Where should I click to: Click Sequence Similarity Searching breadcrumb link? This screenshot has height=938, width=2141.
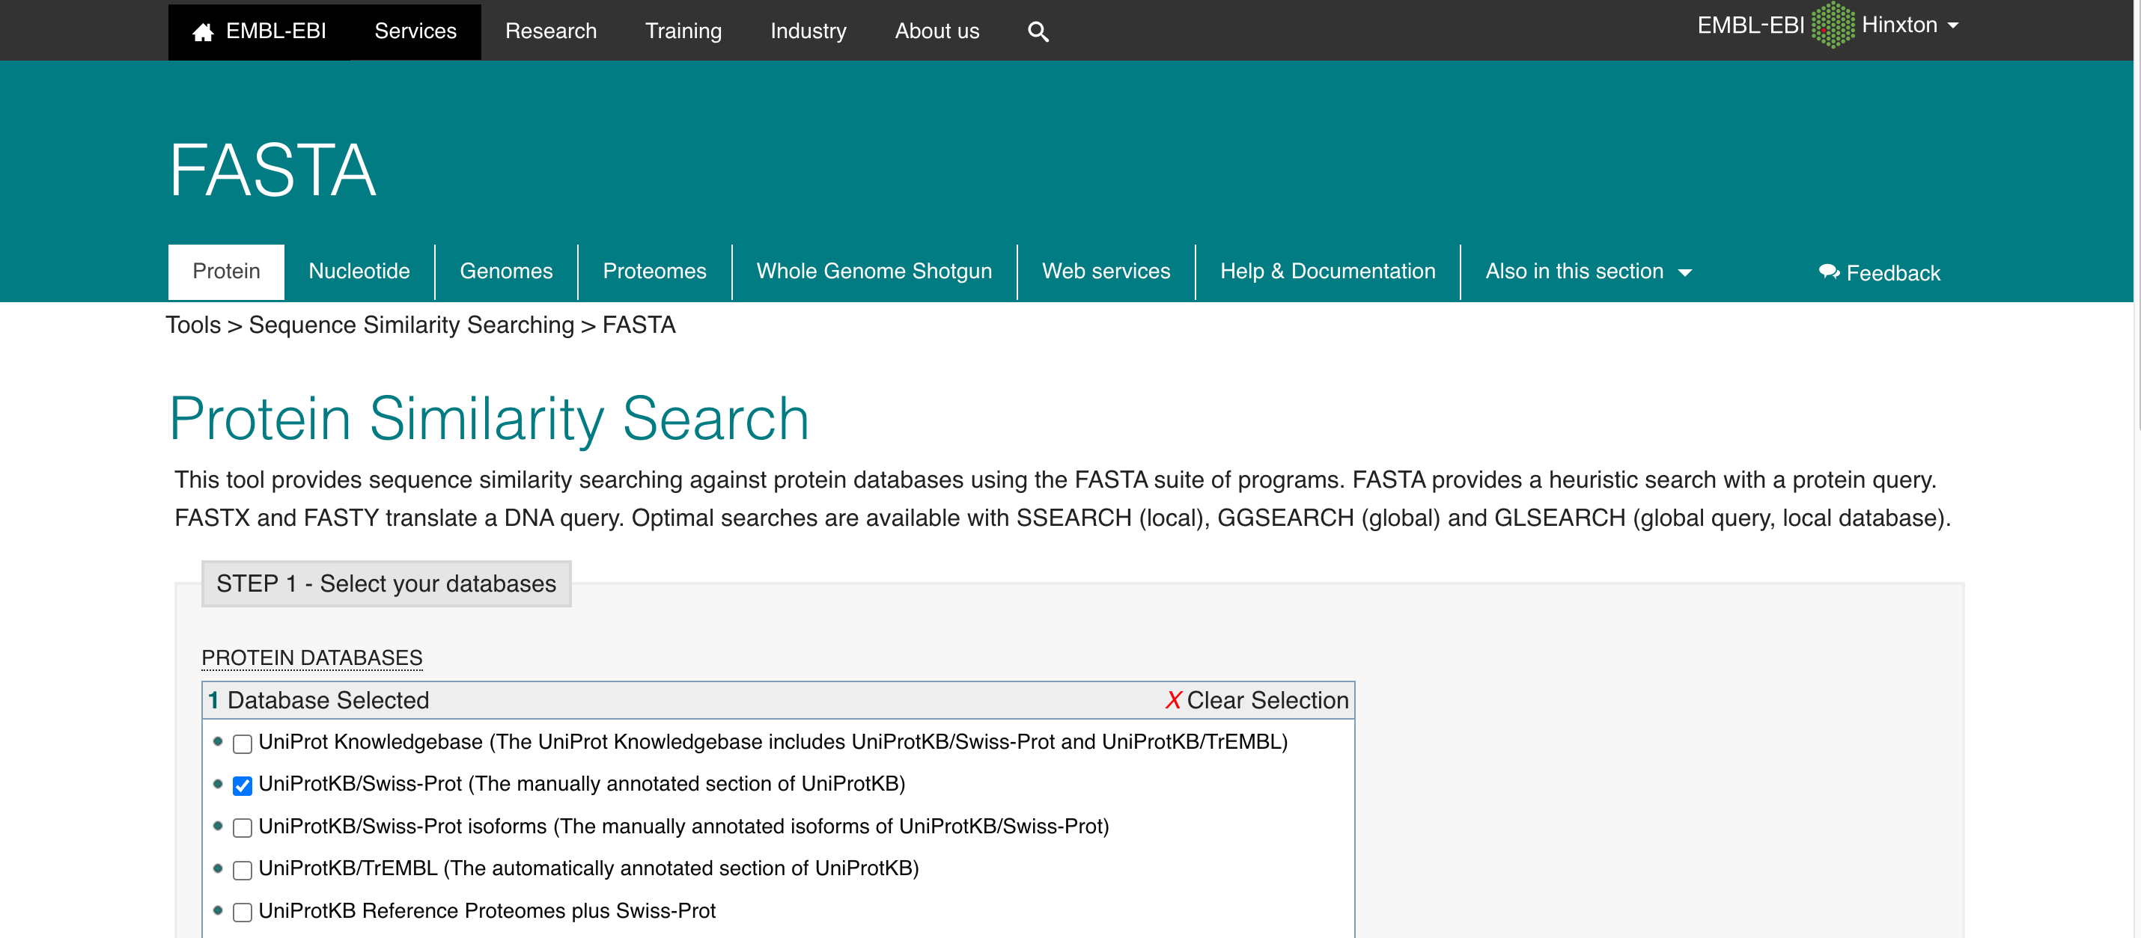coord(412,325)
